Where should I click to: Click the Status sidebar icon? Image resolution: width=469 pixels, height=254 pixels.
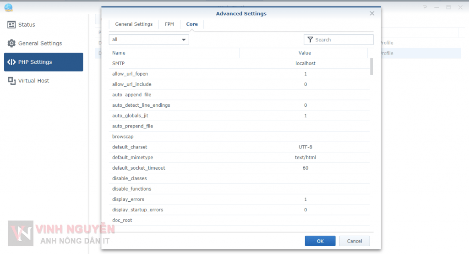[11, 25]
